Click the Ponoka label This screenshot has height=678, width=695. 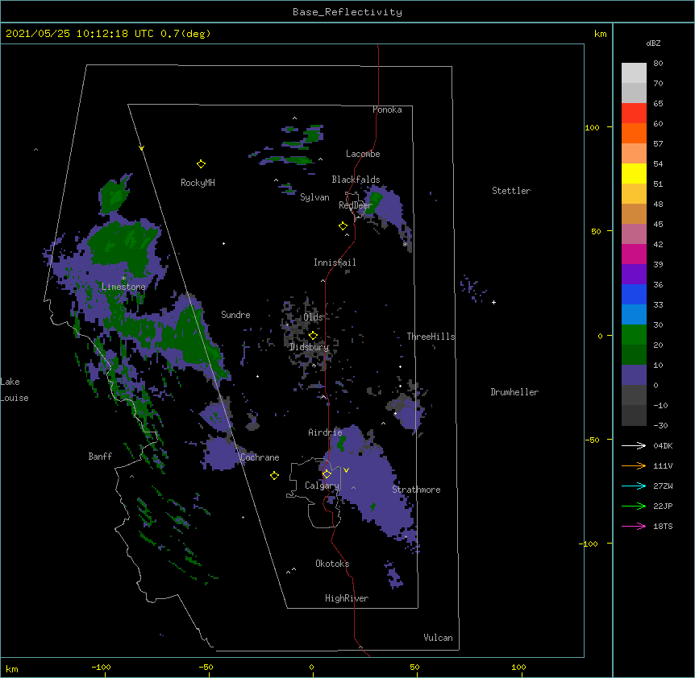387,110
